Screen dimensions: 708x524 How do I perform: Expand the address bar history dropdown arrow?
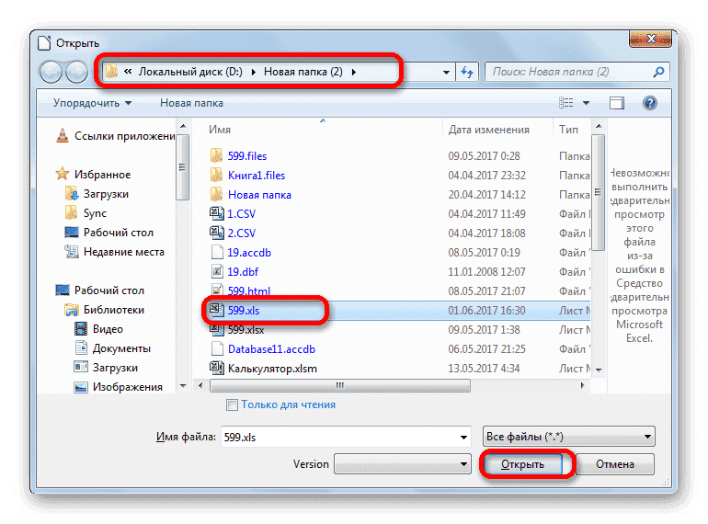tap(446, 73)
